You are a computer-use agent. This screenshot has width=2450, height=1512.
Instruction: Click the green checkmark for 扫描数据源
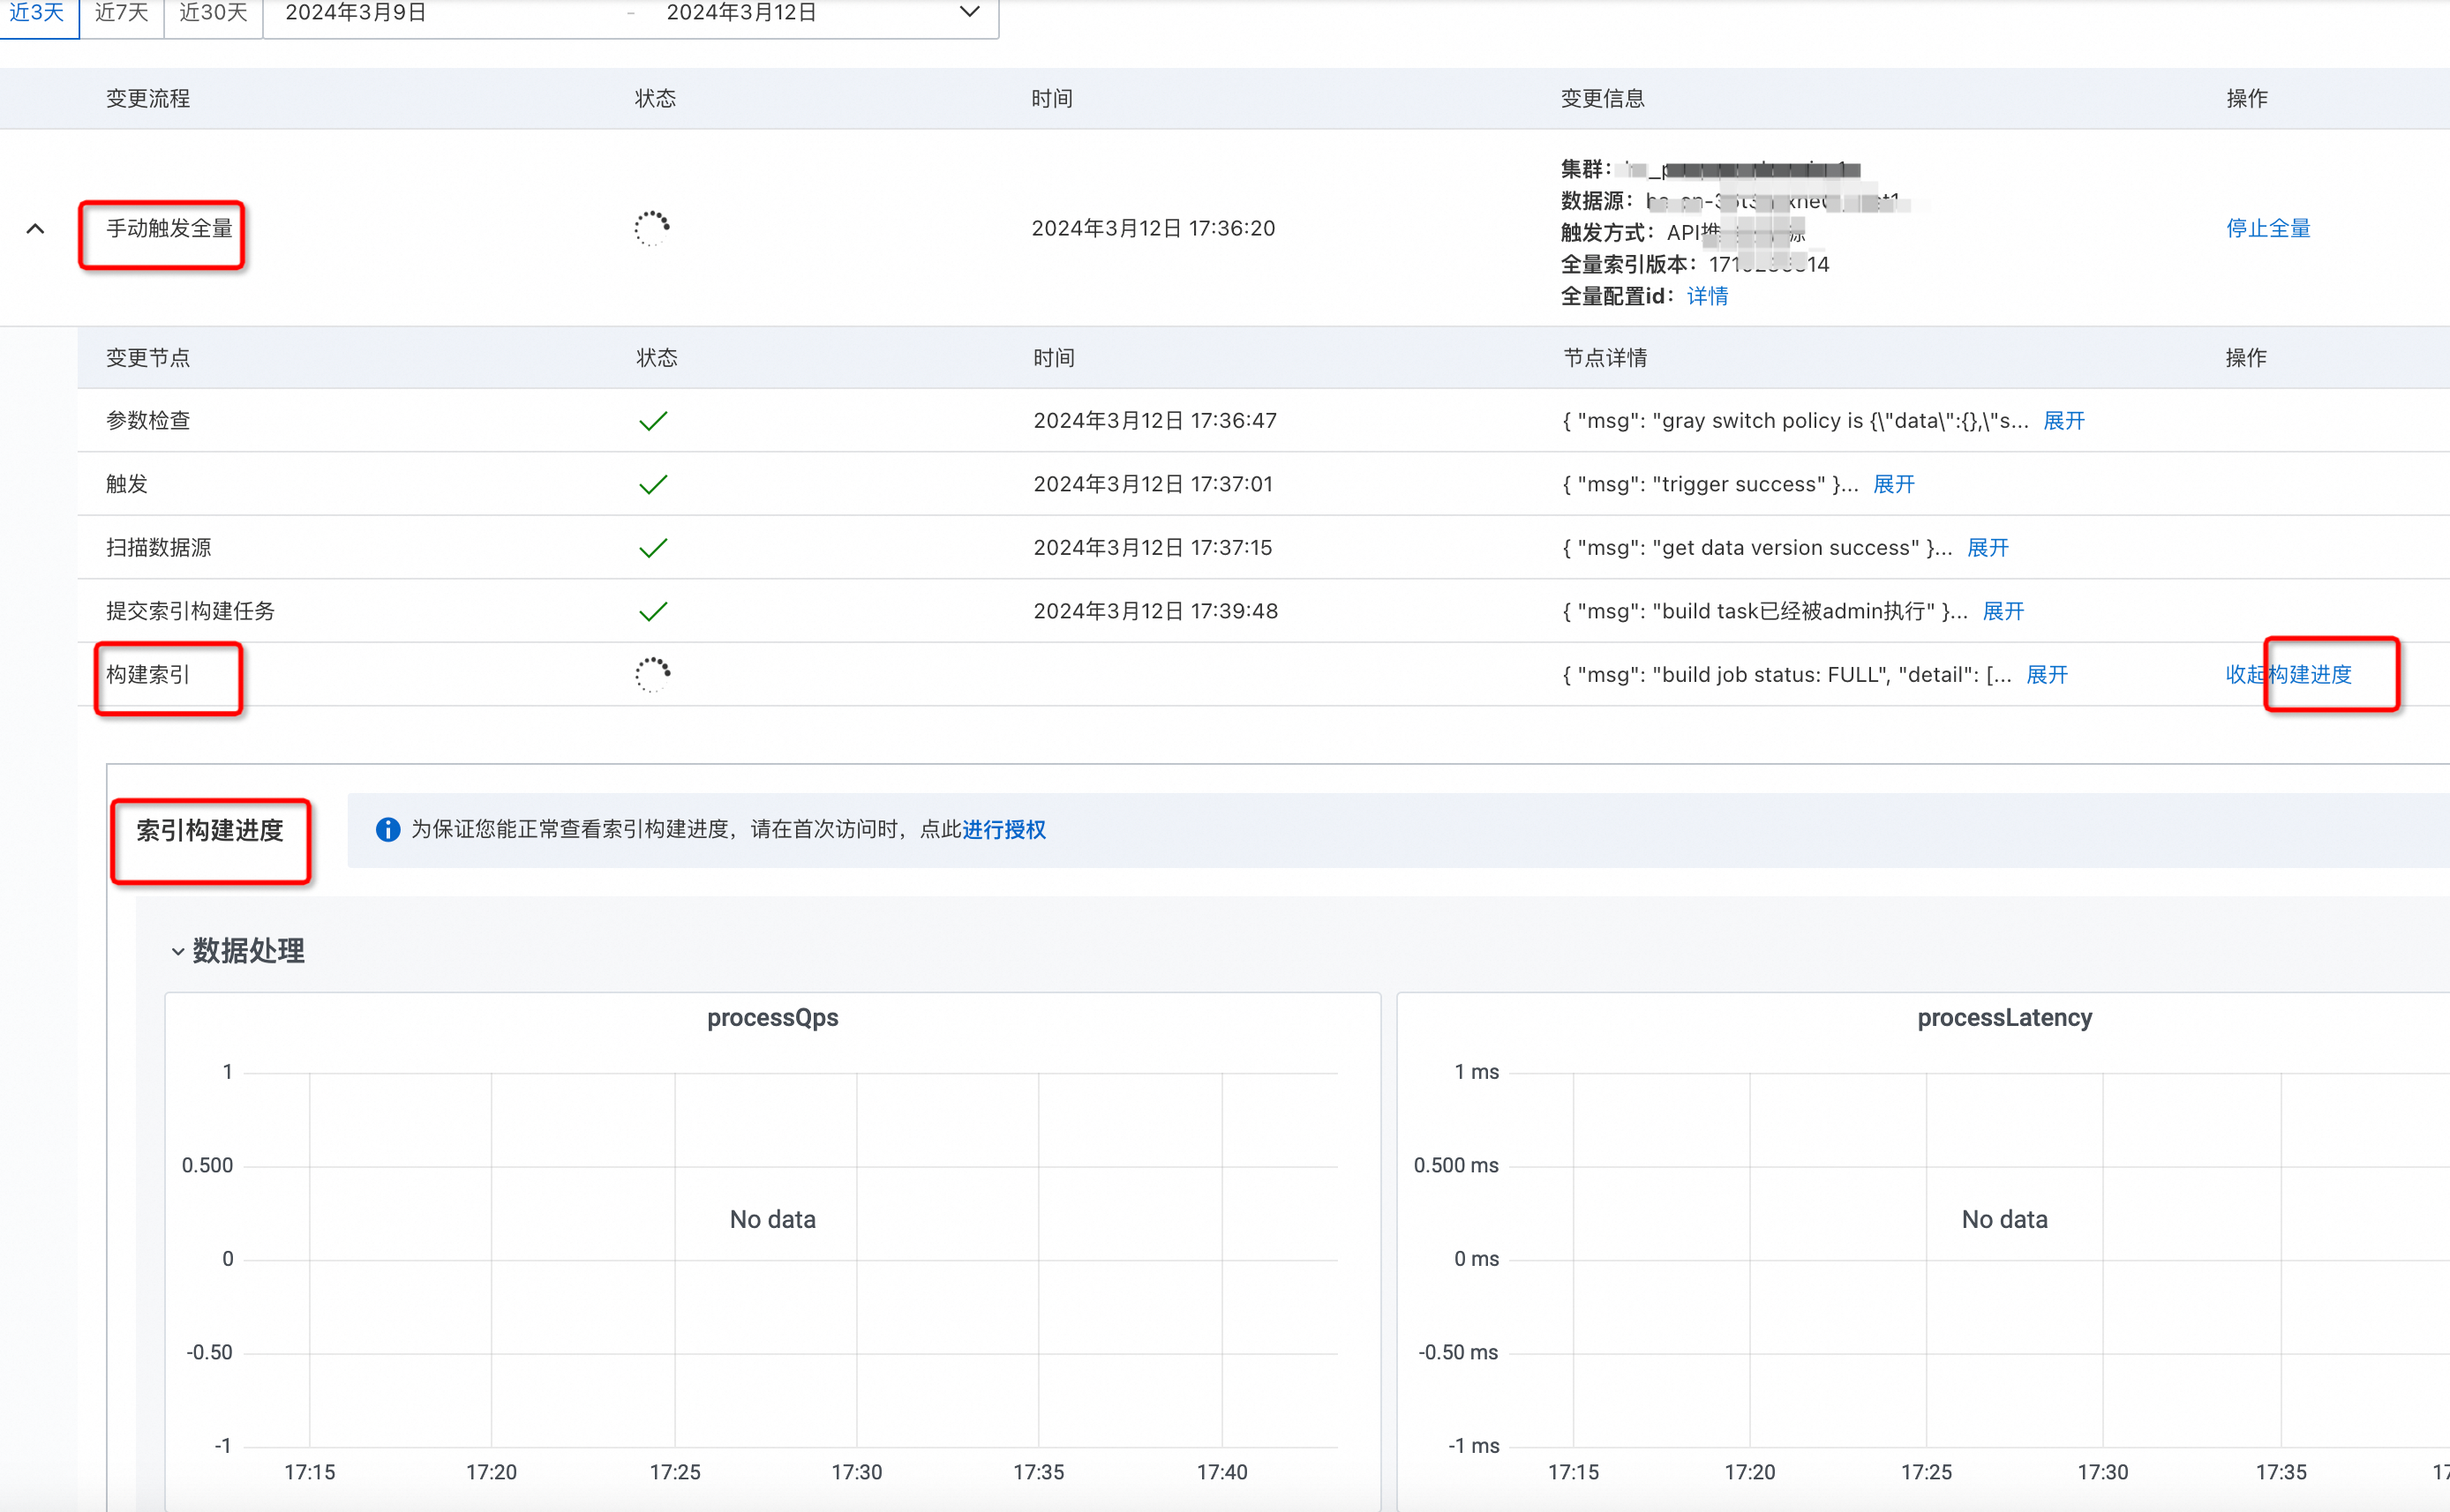tap(652, 548)
